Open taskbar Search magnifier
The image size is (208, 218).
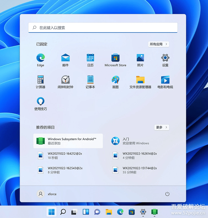coord(63,212)
